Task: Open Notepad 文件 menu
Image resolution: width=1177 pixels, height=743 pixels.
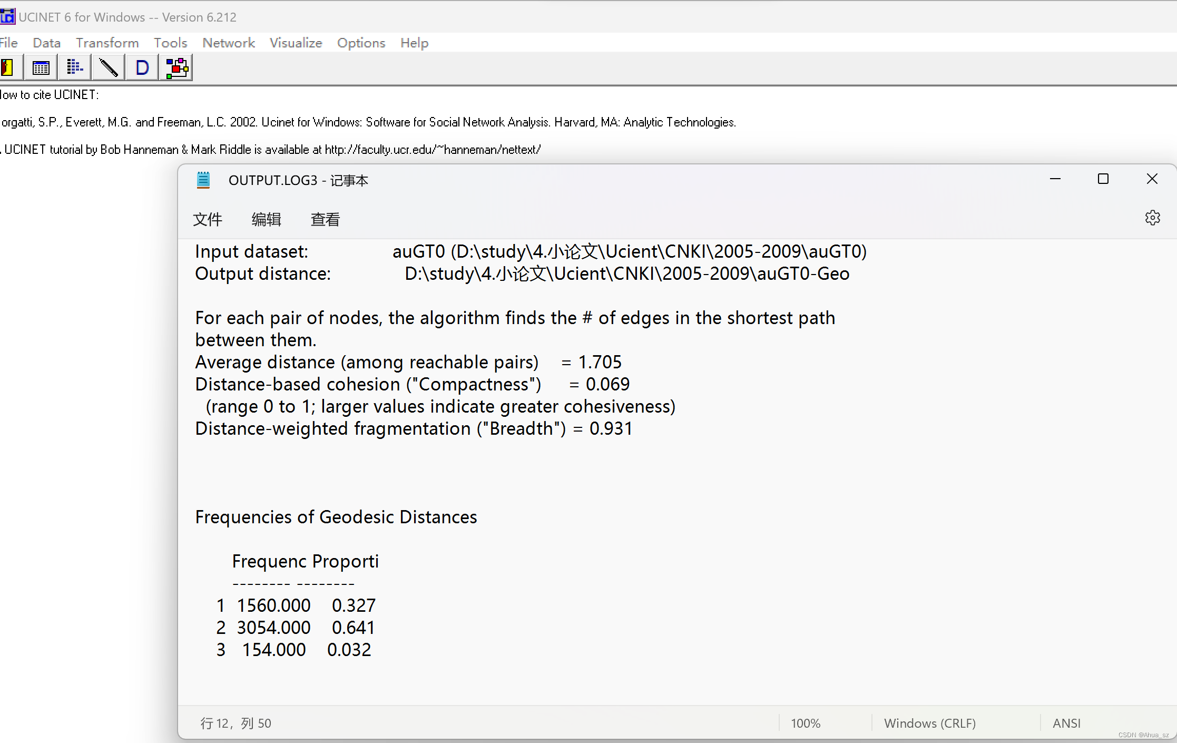Action: point(208,219)
